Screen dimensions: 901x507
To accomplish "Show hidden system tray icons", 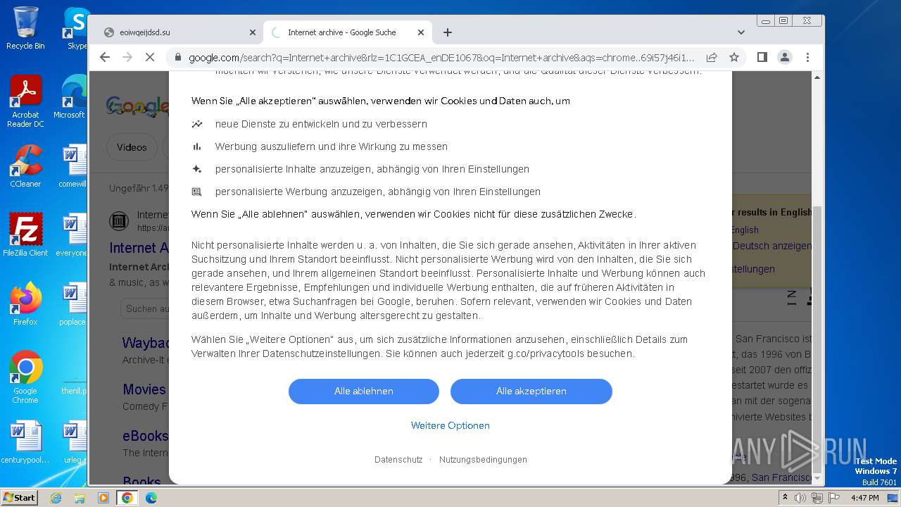I will [x=786, y=498].
